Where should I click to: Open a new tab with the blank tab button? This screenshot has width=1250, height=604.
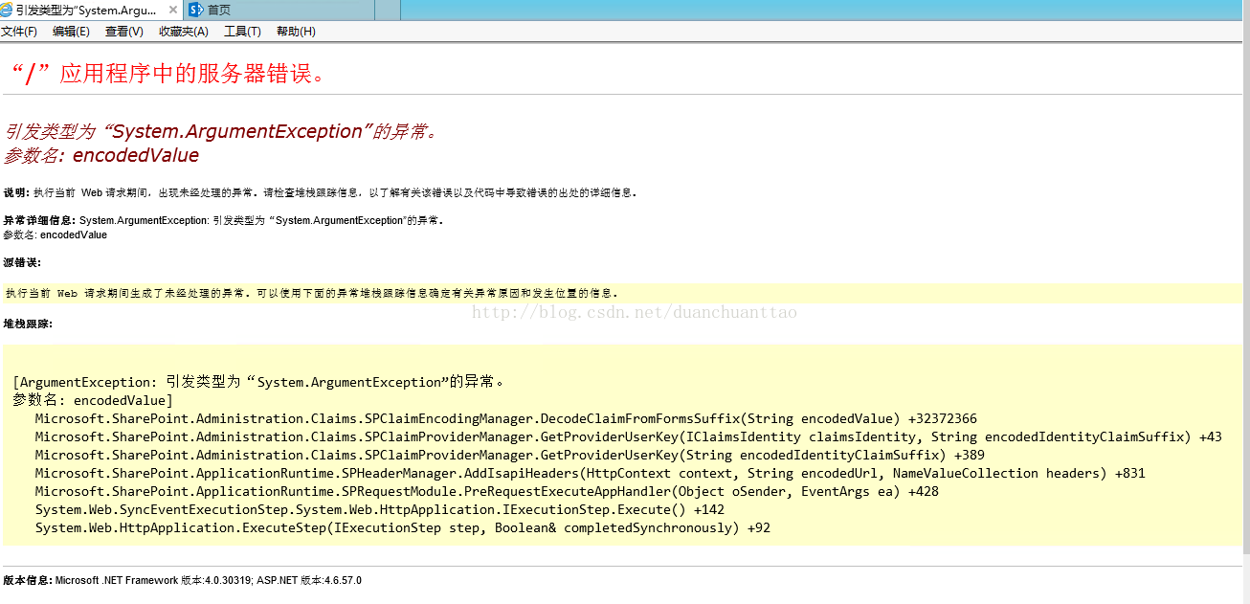[387, 10]
